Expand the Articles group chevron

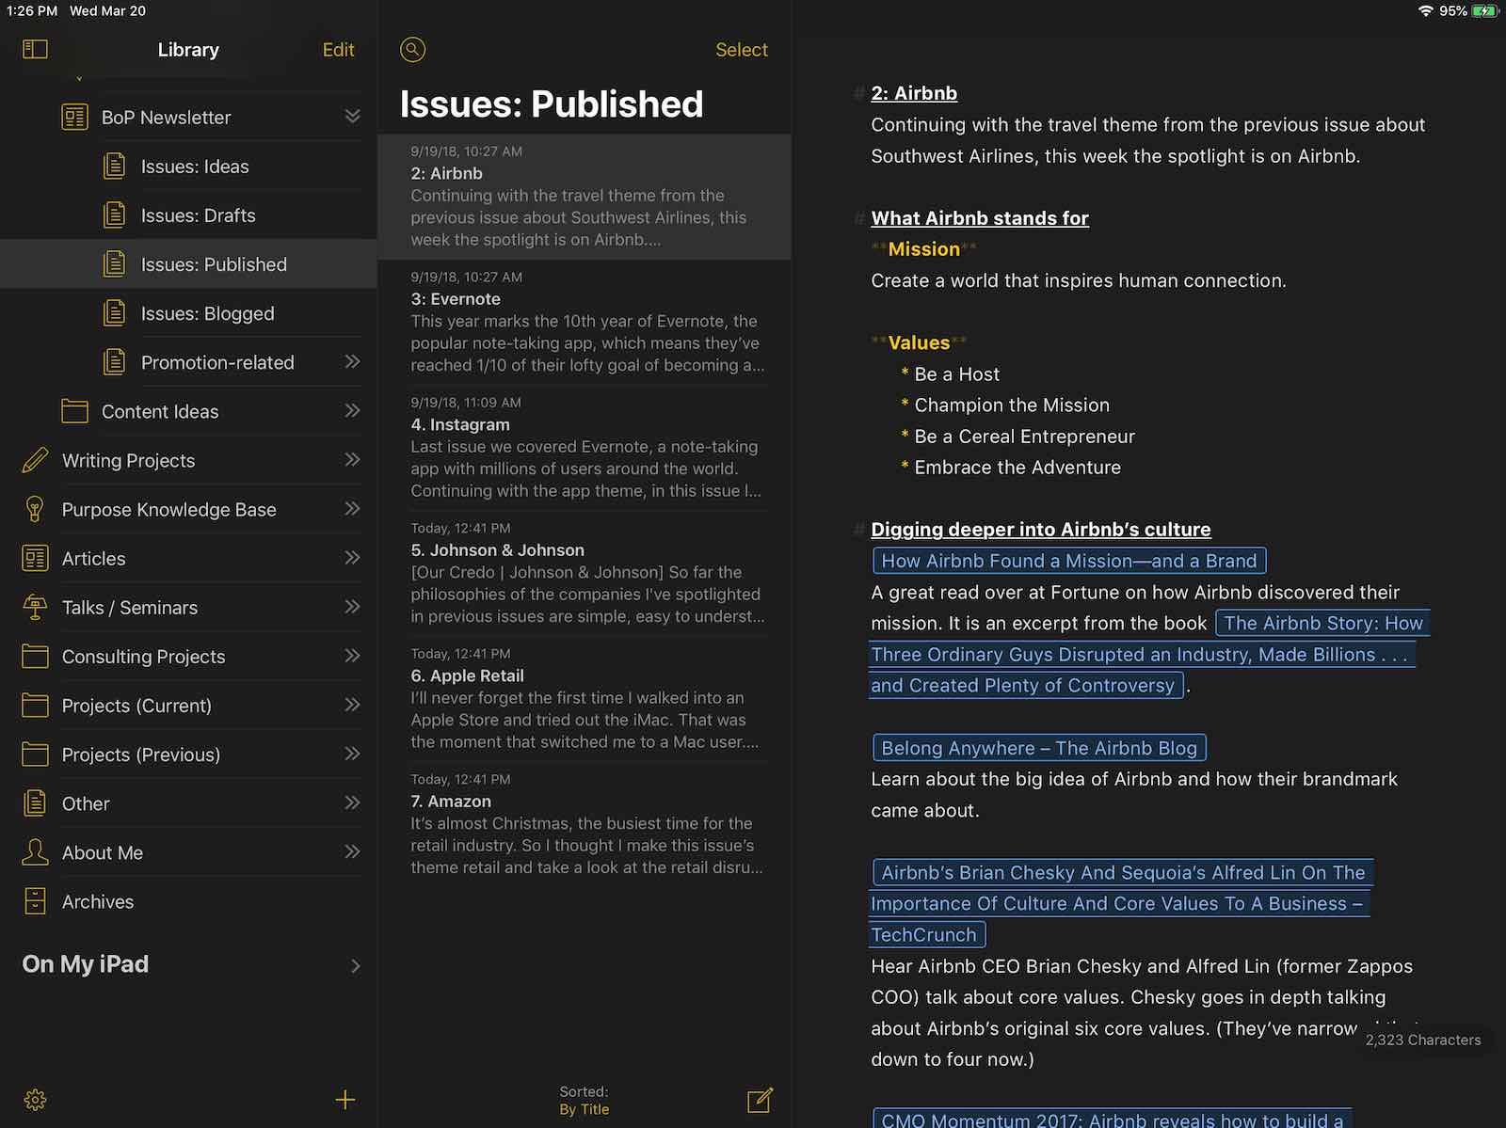353,557
